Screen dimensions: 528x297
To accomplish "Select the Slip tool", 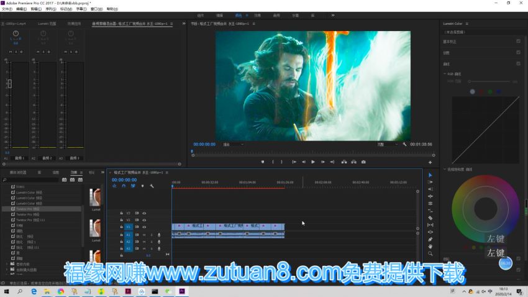I will click(430, 225).
